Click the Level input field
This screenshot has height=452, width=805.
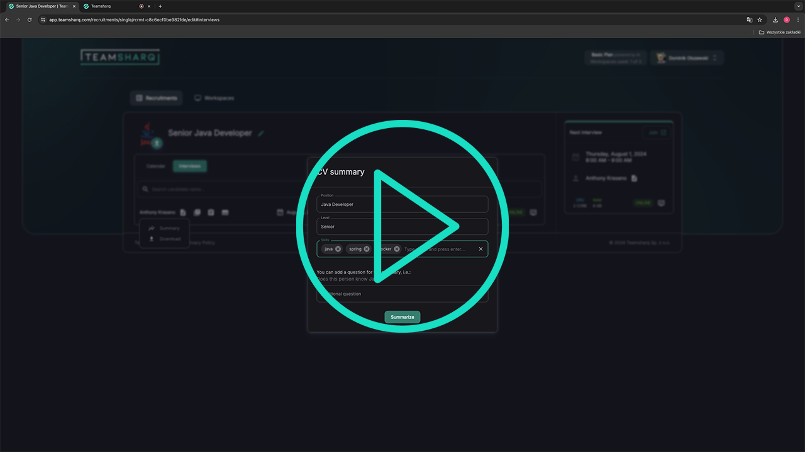point(402,227)
